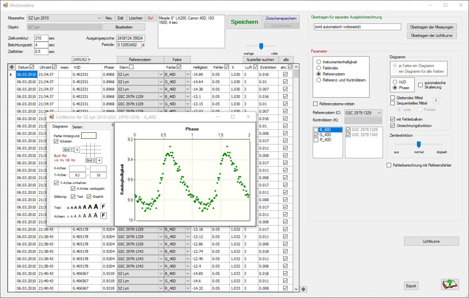Image resolution: width=469 pixels, height=298 pixels.
Task: Uncheck the Schatten checkbox
Action: coord(56,141)
